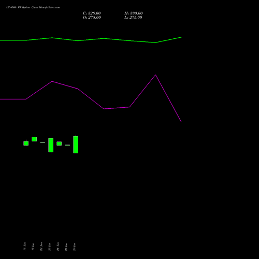Screen dimensions: 259x259
Task: Click the green candlestick above 24 Jan
Action: (x=59, y=143)
